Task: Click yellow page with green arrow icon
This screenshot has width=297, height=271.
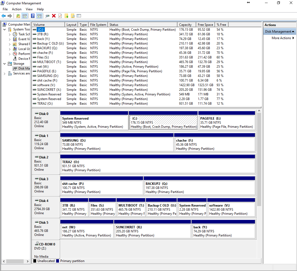Action: pyautogui.click(x=67, y=16)
